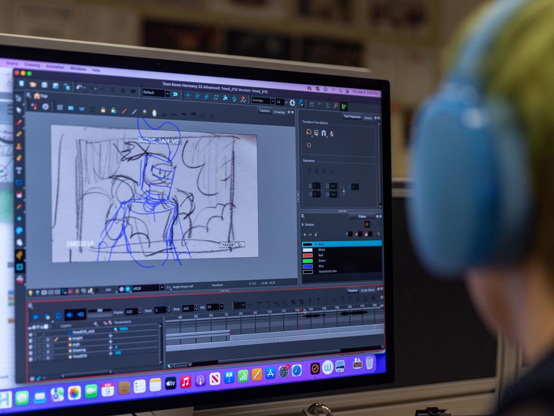Click the gear settings icon beside Average field
Viewport: 554px width, 416px height.
click(x=292, y=103)
